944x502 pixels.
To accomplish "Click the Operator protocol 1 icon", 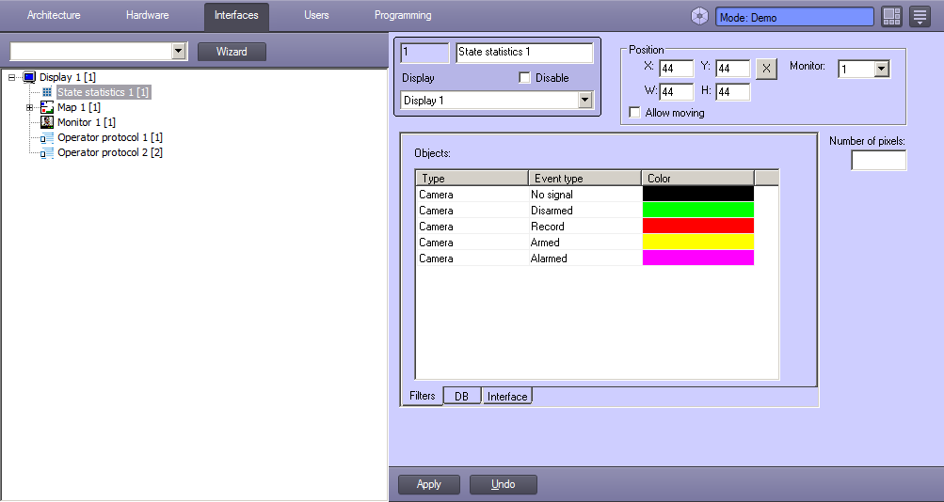I will click(47, 138).
